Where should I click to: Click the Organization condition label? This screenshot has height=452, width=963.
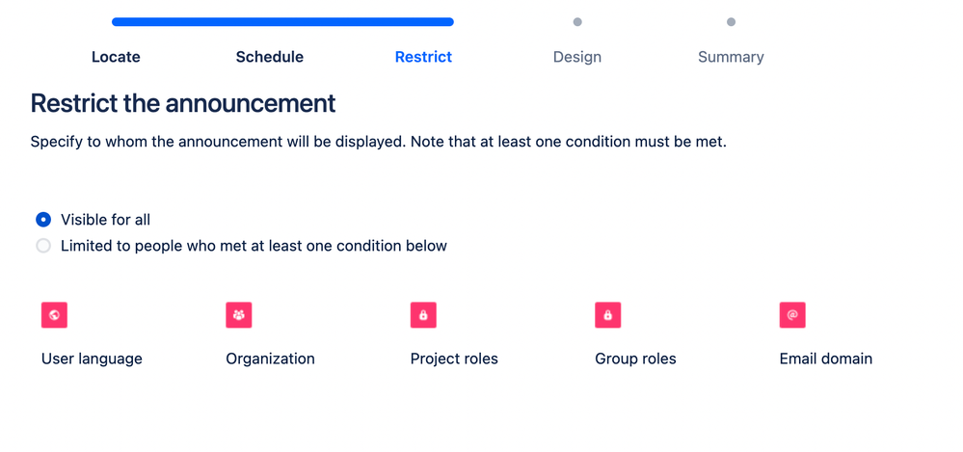point(270,359)
